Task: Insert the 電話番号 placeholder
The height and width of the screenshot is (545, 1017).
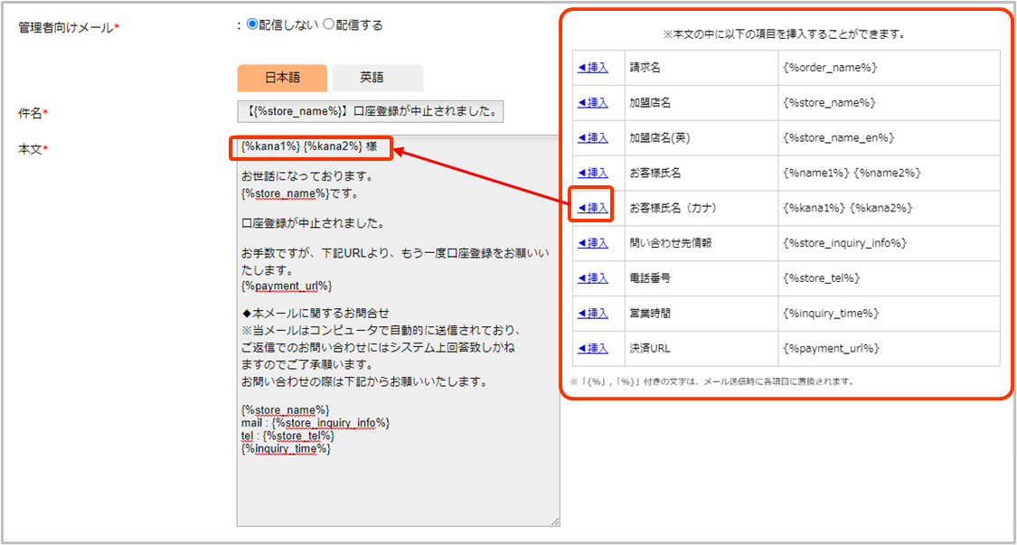Action: 593,278
